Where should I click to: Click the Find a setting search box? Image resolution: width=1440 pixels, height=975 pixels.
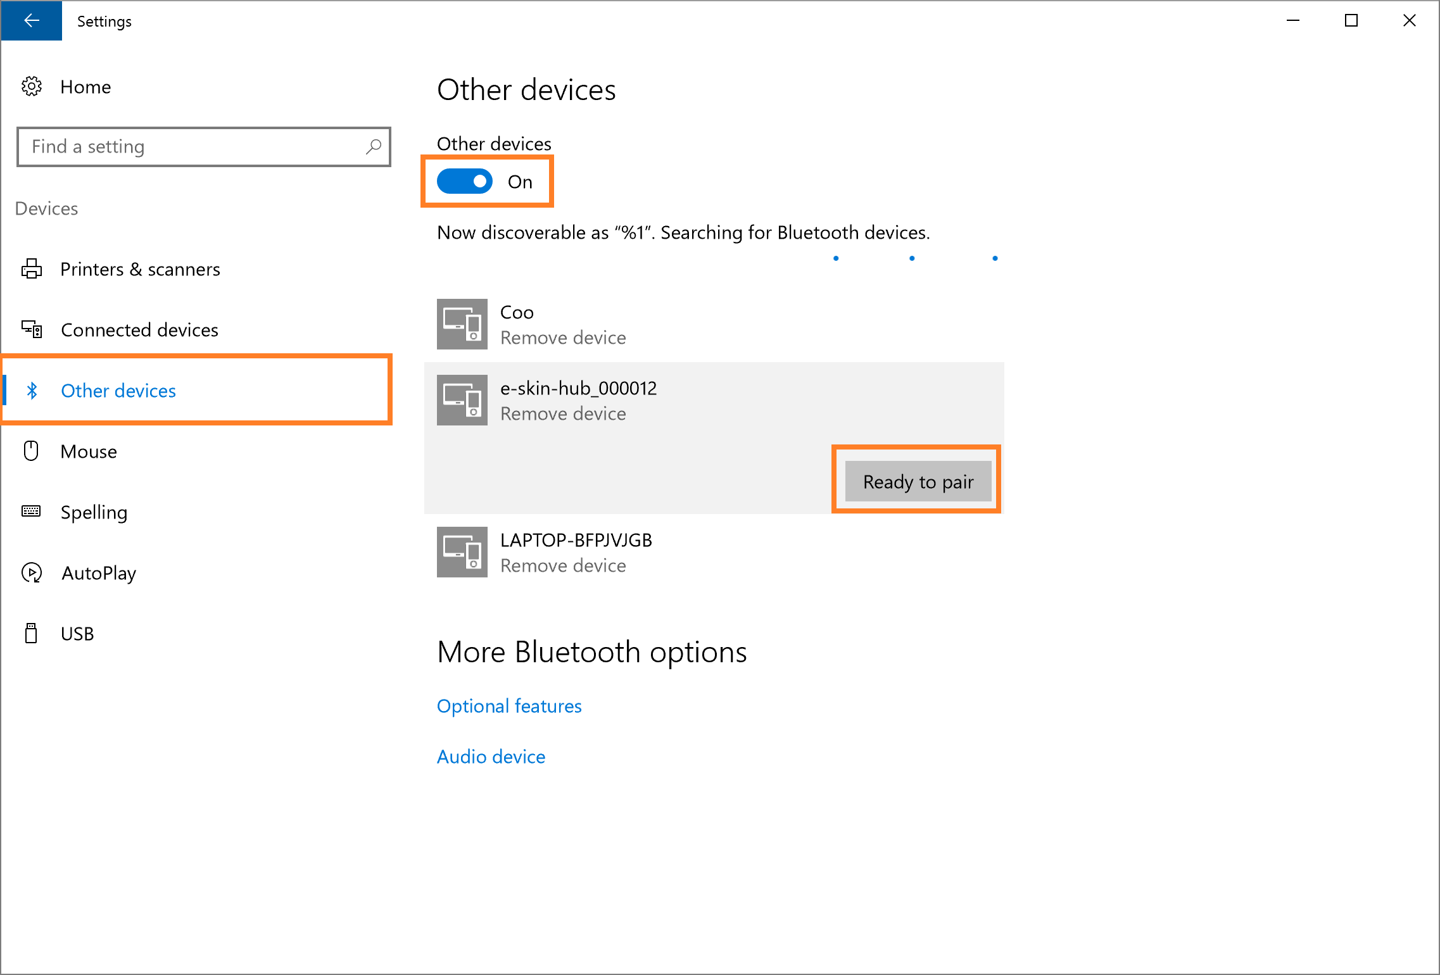(204, 147)
